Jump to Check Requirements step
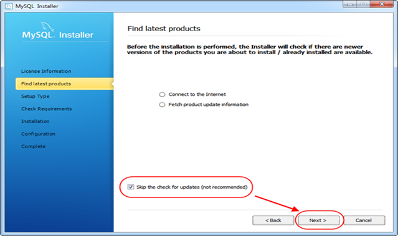This screenshot has width=398, height=236. (47, 109)
